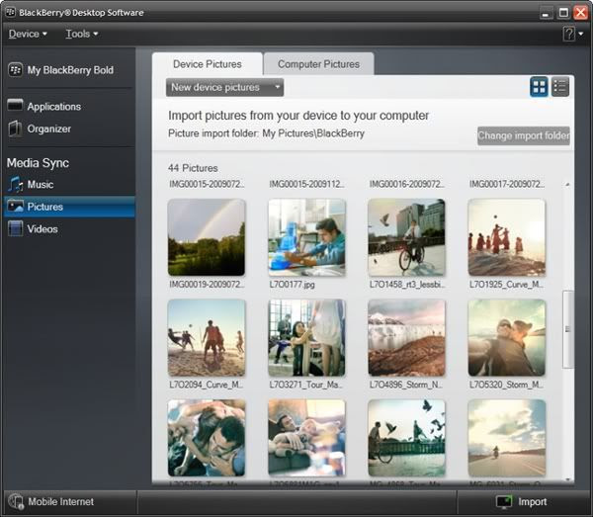Image resolution: width=593 pixels, height=517 pixels.
Task: Select the bottom-row thumbnail of people playing
Action: click(x=207, y=438)
